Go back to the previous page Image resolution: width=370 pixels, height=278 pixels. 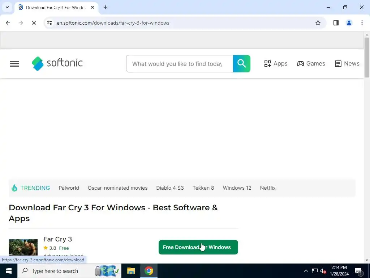[8, 23]
